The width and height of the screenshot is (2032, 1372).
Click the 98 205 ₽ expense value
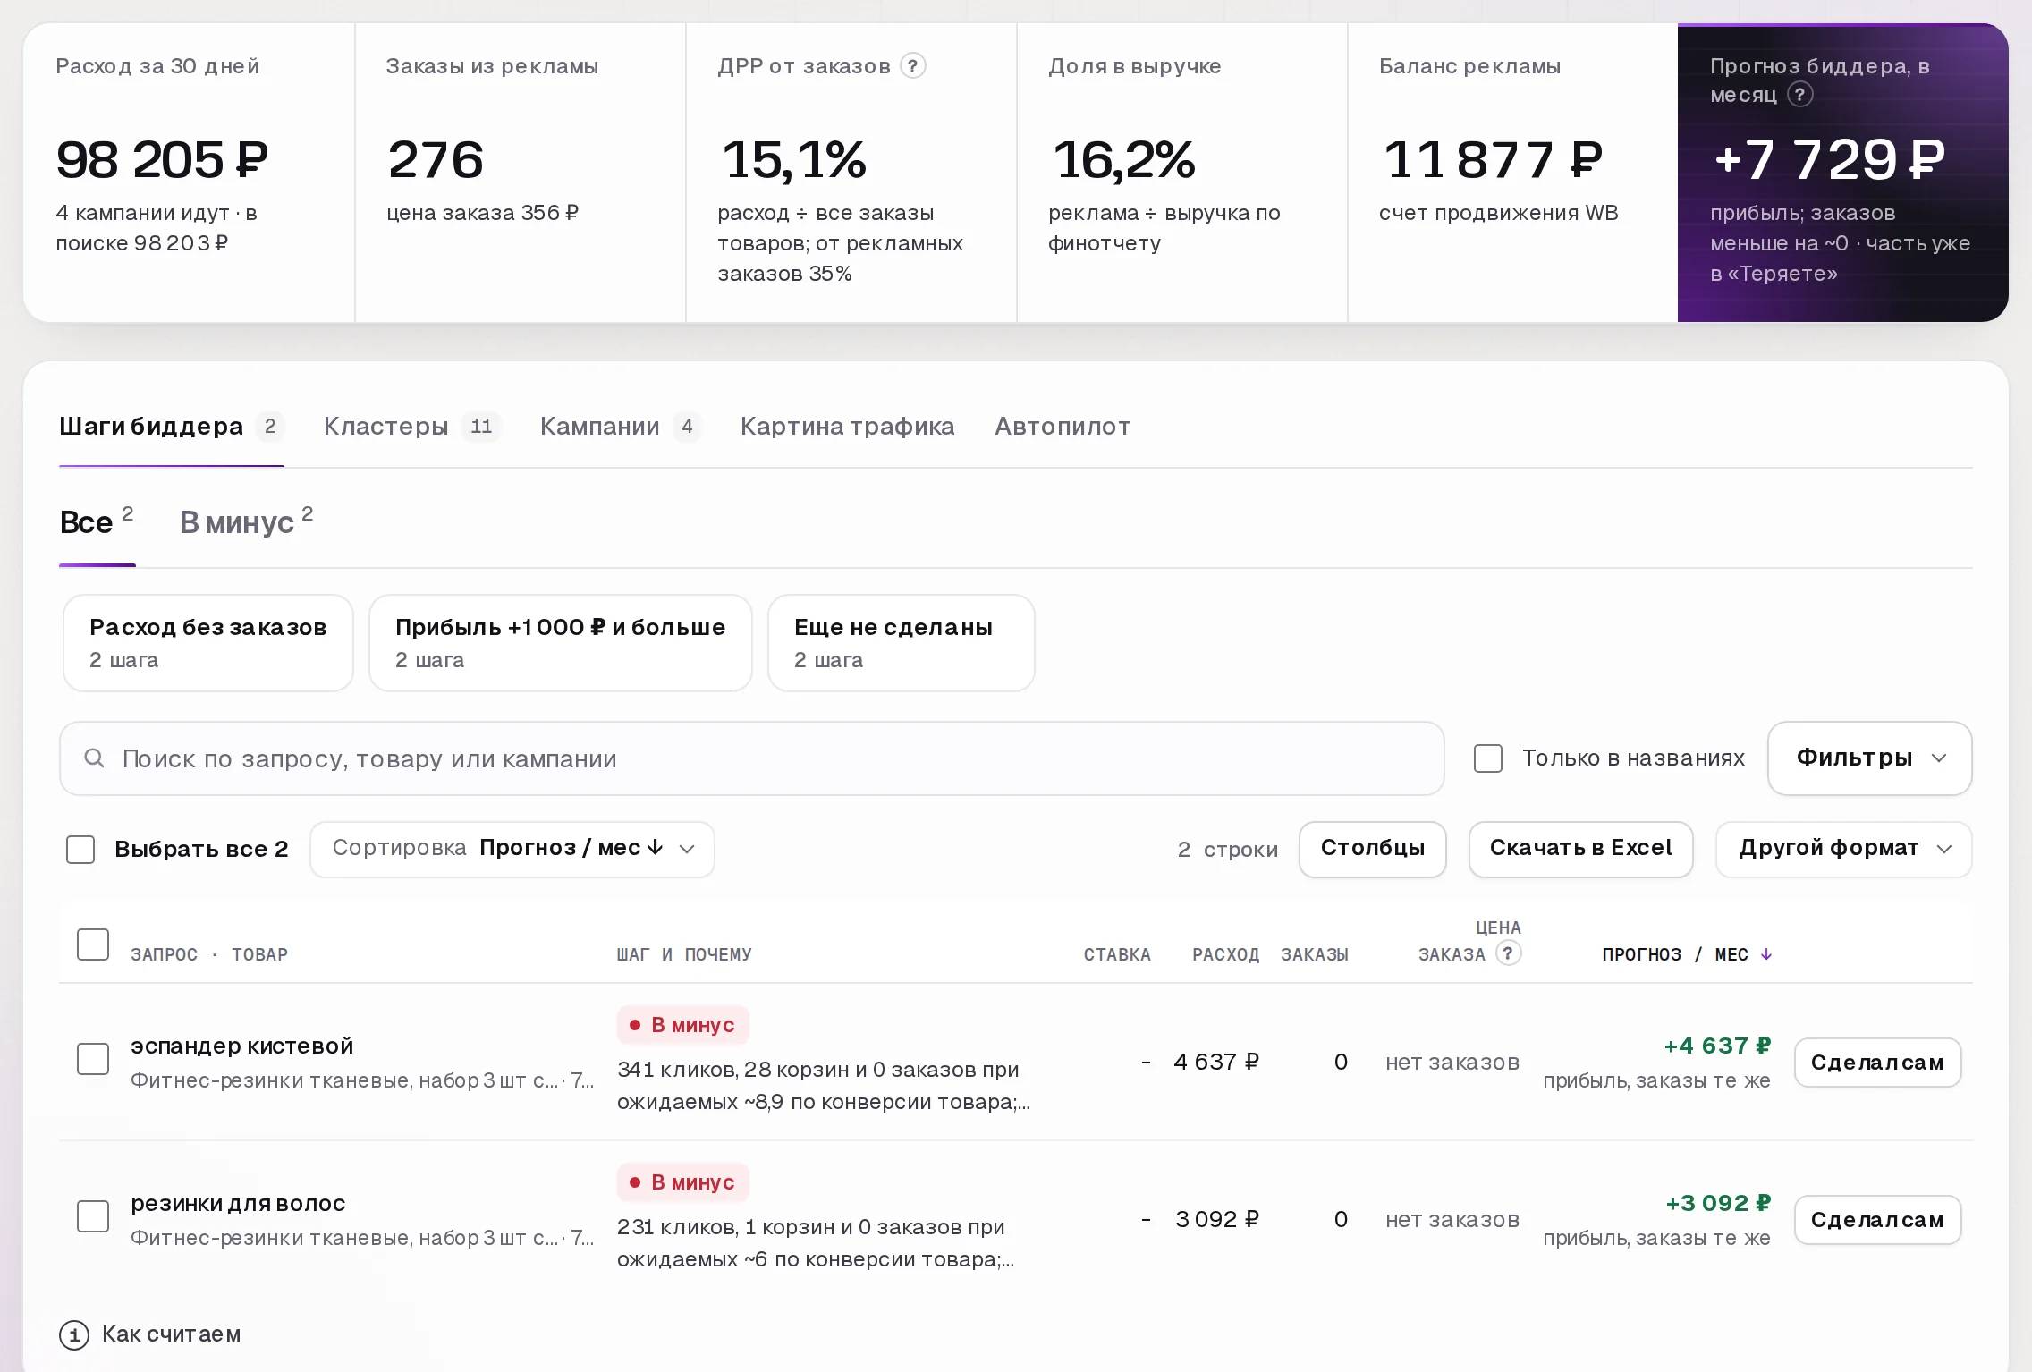(x=162, y=160)
